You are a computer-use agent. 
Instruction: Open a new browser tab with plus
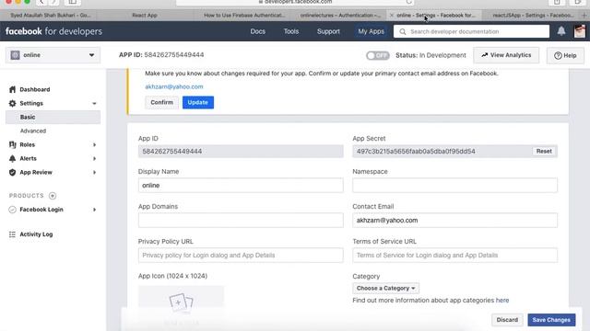[584, 15]
